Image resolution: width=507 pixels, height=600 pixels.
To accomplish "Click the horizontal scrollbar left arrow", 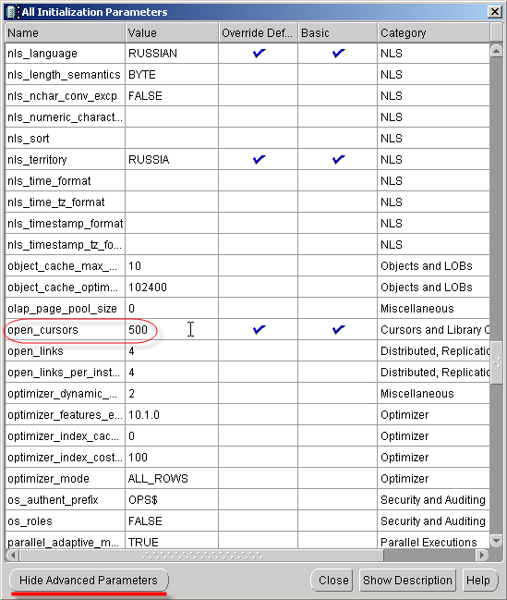I will point(13,555).
